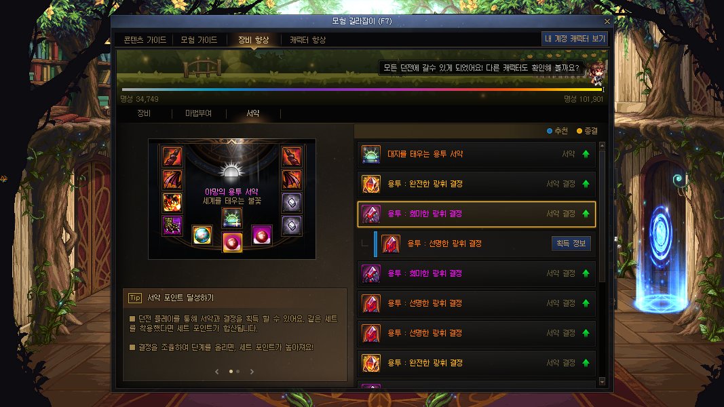Click the 선명한 광휘 결정 sub-item crystal icon
724x407 pixels.
(x=391, y=244)
